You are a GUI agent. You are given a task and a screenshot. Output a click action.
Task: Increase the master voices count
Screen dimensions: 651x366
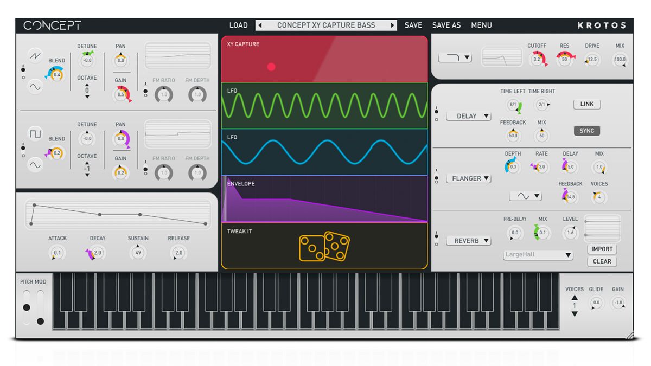(575, 298)
